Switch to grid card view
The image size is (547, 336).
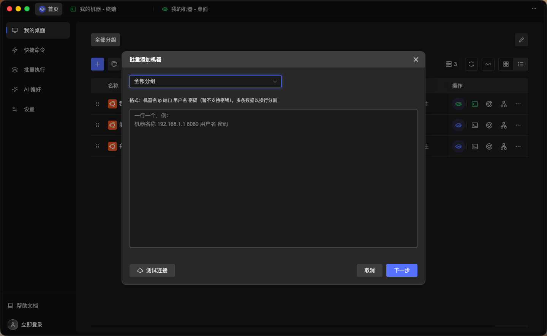[x=506, y=64]
